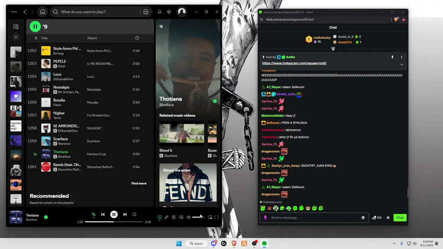Open Liked Songs heart tile in sidebar
The image size is (443, 249).
coord(16,96)
